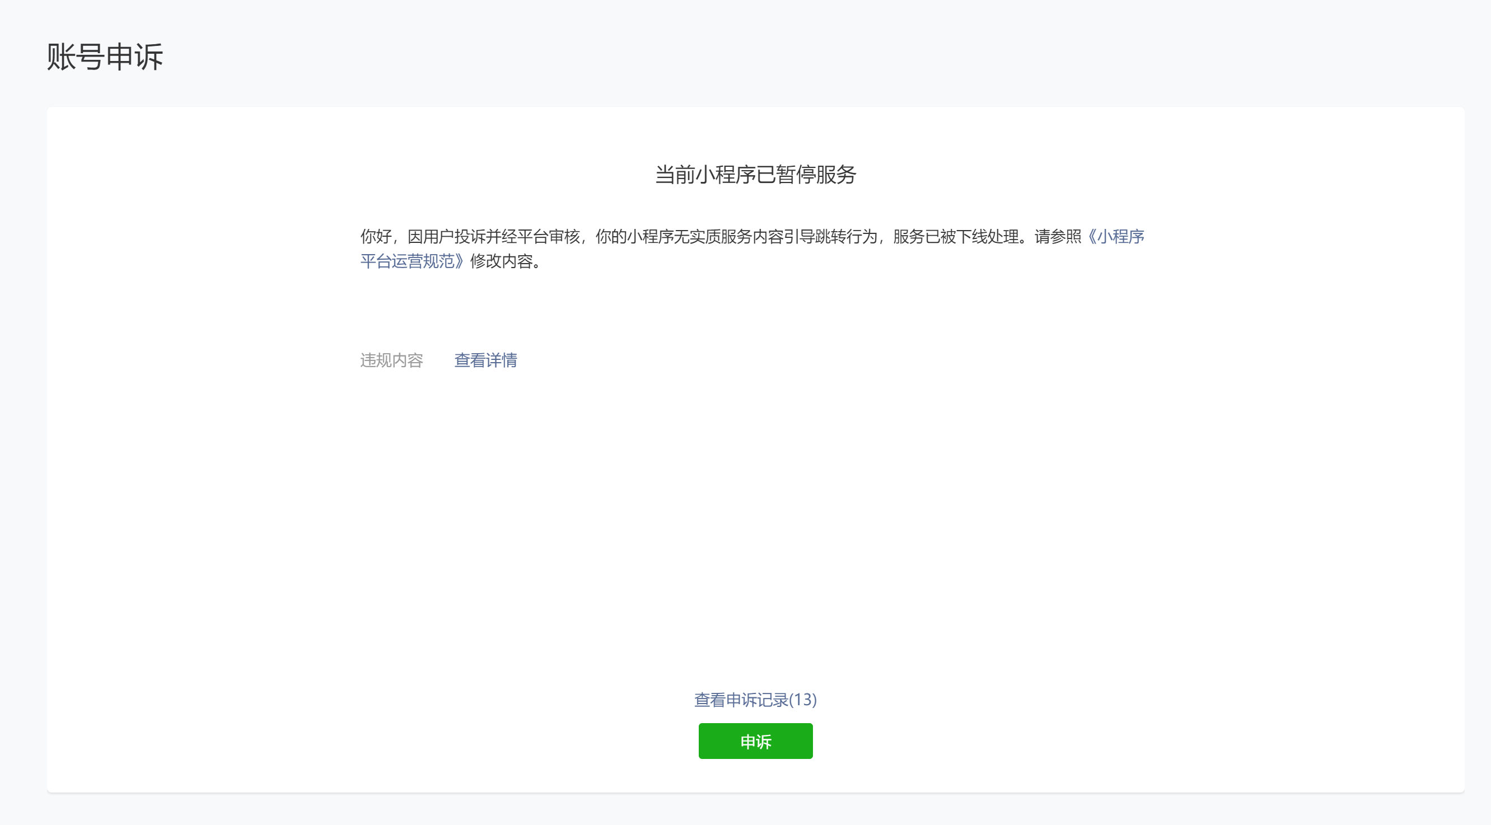Open 查看详情 violation details link
Screen dimensions: 1491x825
pos(485,360)
